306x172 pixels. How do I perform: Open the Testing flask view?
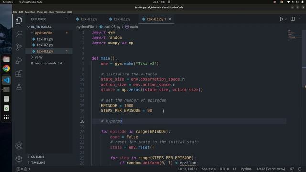pyautogui.click(x=19, y=87)
